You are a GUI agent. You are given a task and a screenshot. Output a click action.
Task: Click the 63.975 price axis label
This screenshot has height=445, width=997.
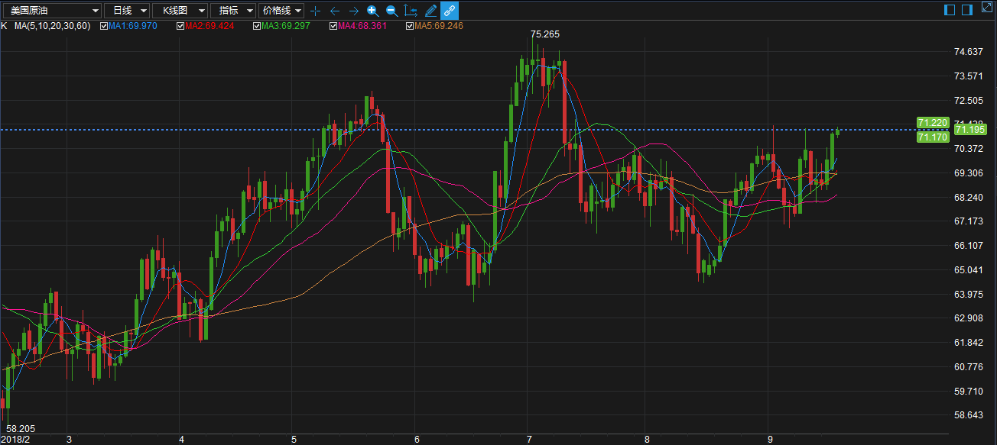(969, 295)
